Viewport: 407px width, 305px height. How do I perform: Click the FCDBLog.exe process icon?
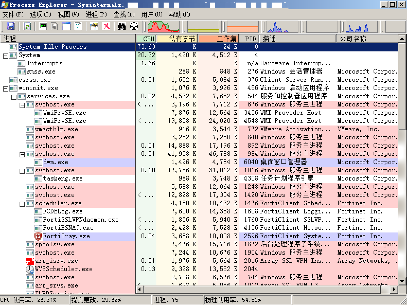[38, 212]
